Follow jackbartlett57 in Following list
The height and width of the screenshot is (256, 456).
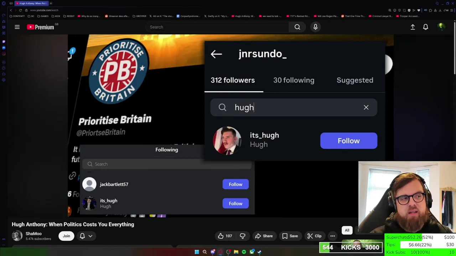235,184
